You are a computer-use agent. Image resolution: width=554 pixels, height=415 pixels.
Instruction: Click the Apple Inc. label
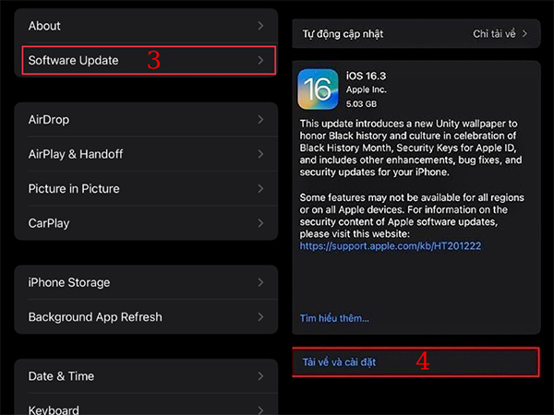pos(366,89)
